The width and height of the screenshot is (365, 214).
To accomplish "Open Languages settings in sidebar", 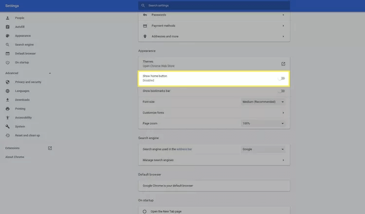I will pyautogui.click(x=22, y=91).
